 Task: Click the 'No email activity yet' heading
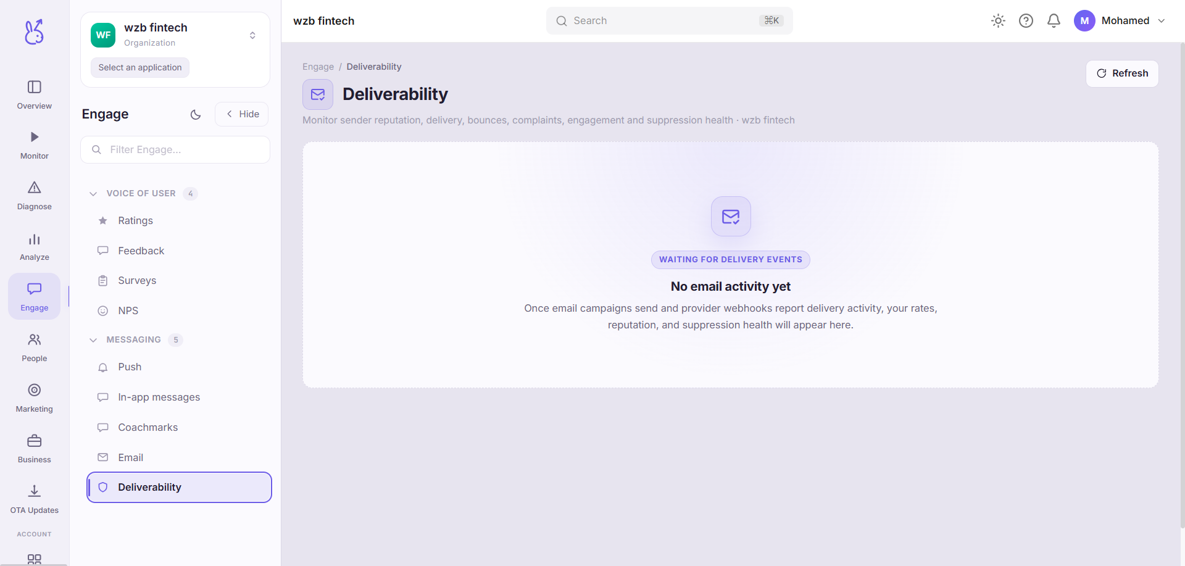731,286
